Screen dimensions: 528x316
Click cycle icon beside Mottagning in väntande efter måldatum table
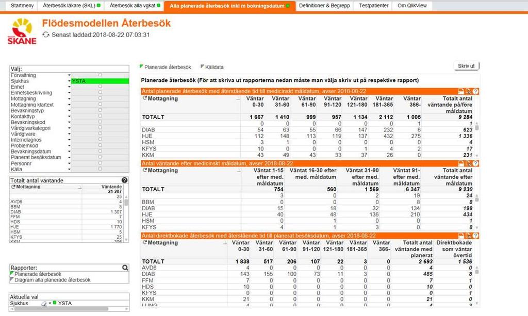145,170
